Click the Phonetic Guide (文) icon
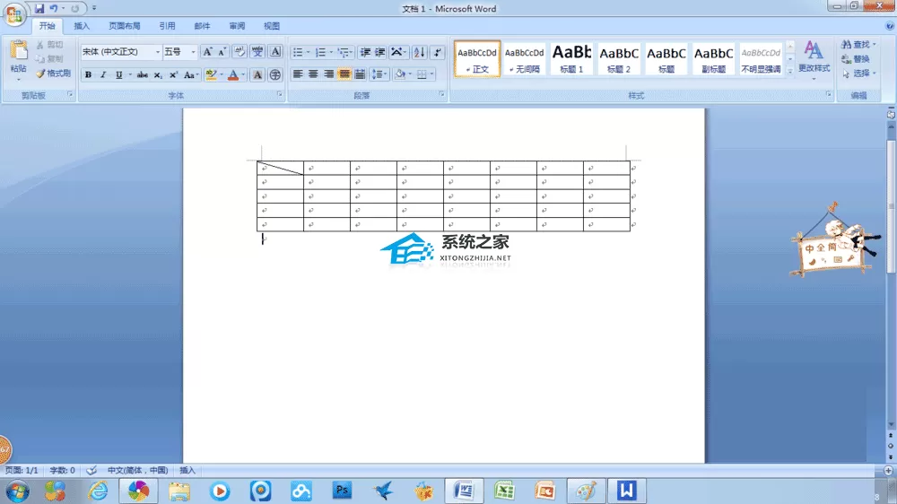The image size is (897, 504). point(257,52)
